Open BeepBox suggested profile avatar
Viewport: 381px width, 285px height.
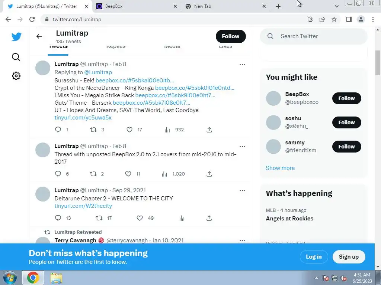(273, 98)
